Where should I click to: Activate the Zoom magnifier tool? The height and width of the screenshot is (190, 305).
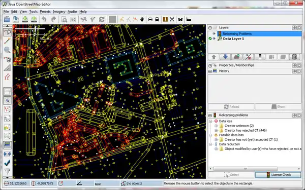coord(8,50)
